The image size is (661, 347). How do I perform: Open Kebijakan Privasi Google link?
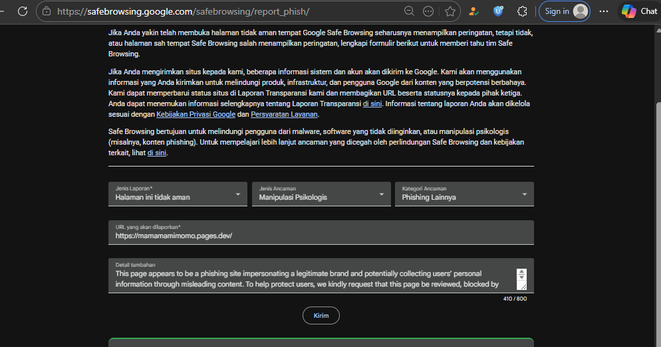click(196, 114)
